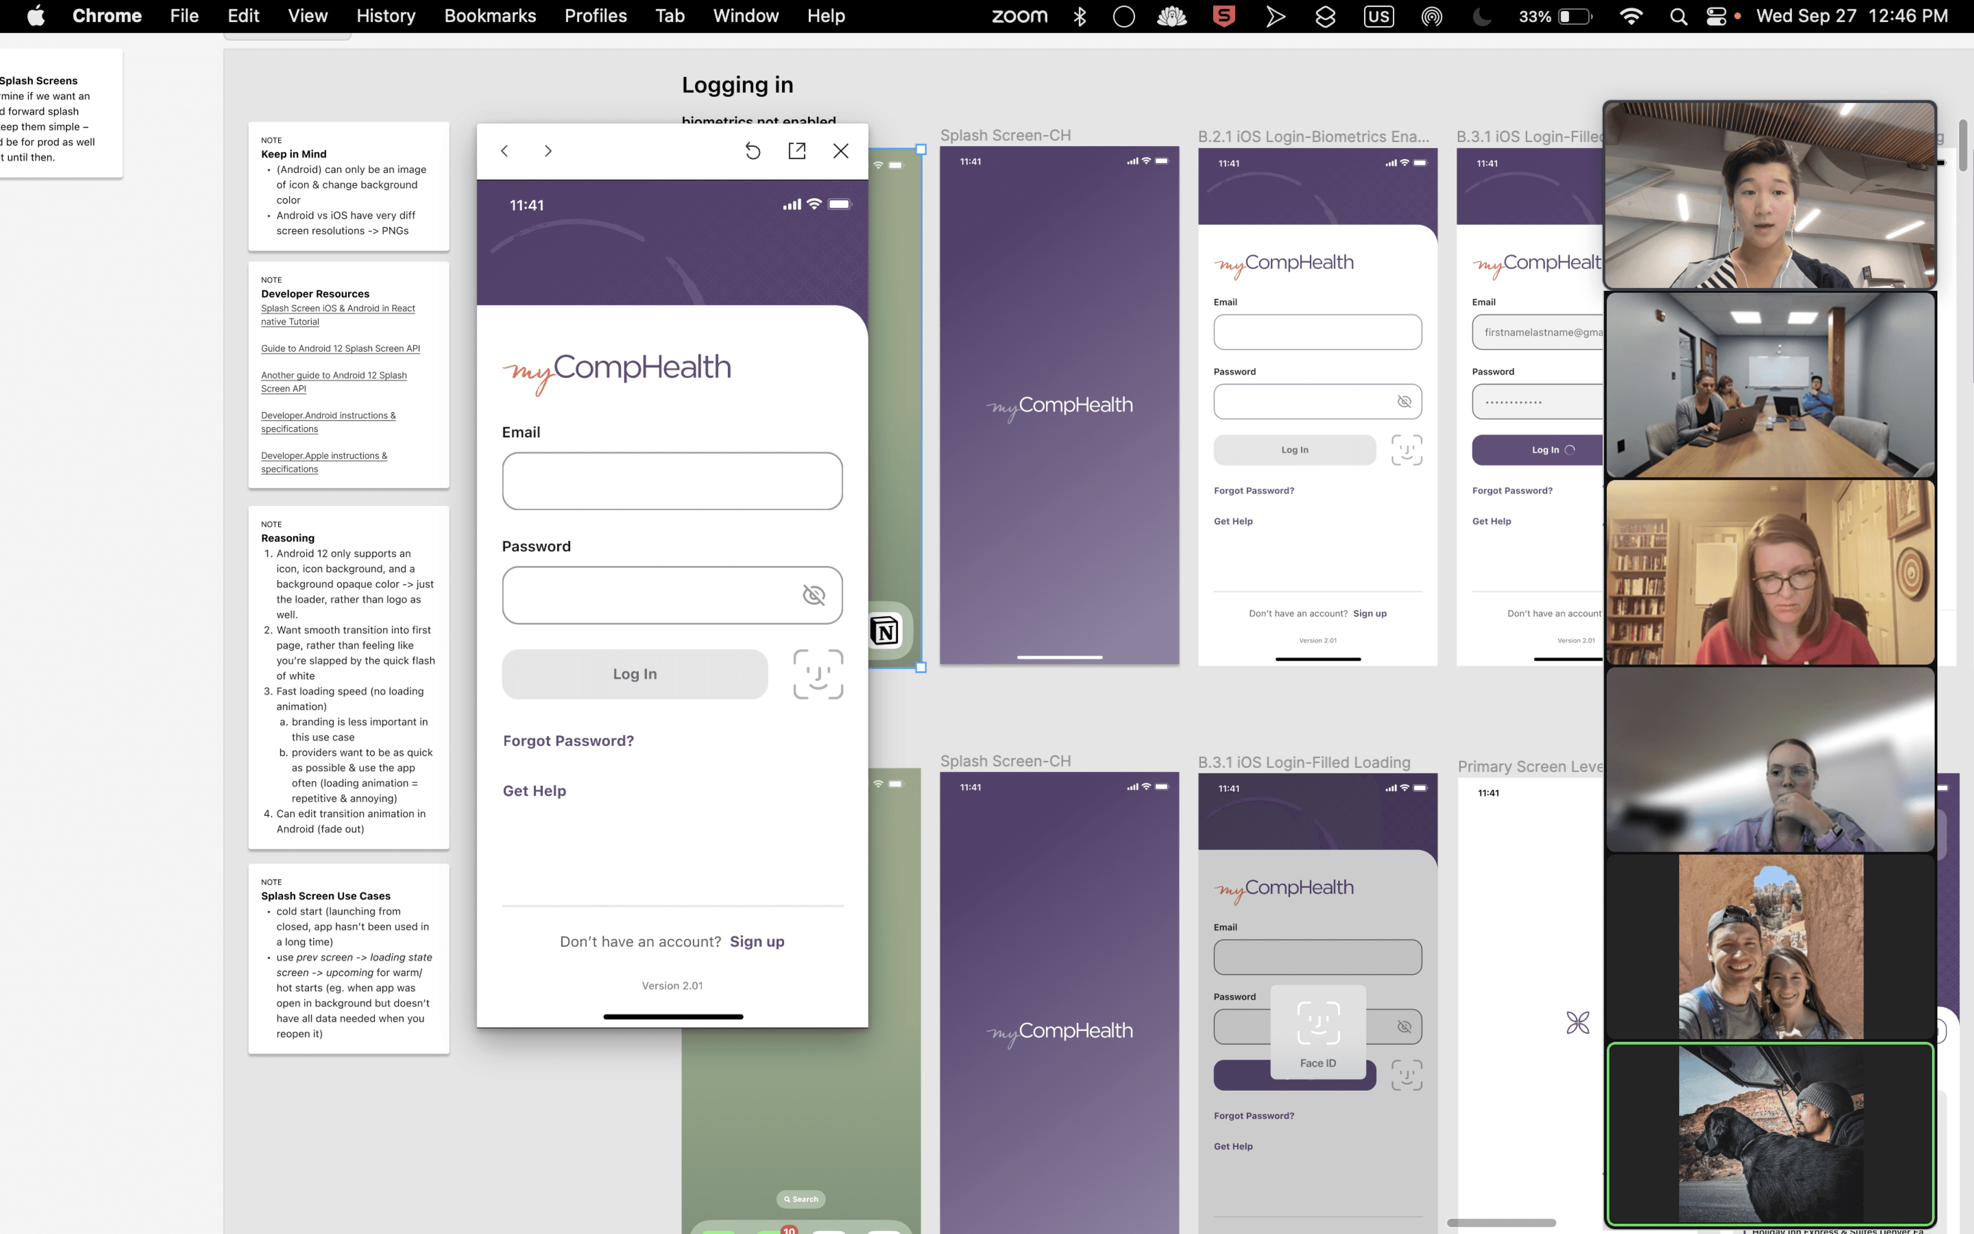Viewport: 1974px width, 1234px height.
Task: Click the Notion app icon beside the preview
Action: tap(885, 630)
